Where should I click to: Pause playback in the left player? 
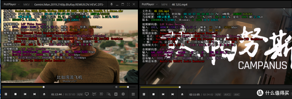click(6, 94)
